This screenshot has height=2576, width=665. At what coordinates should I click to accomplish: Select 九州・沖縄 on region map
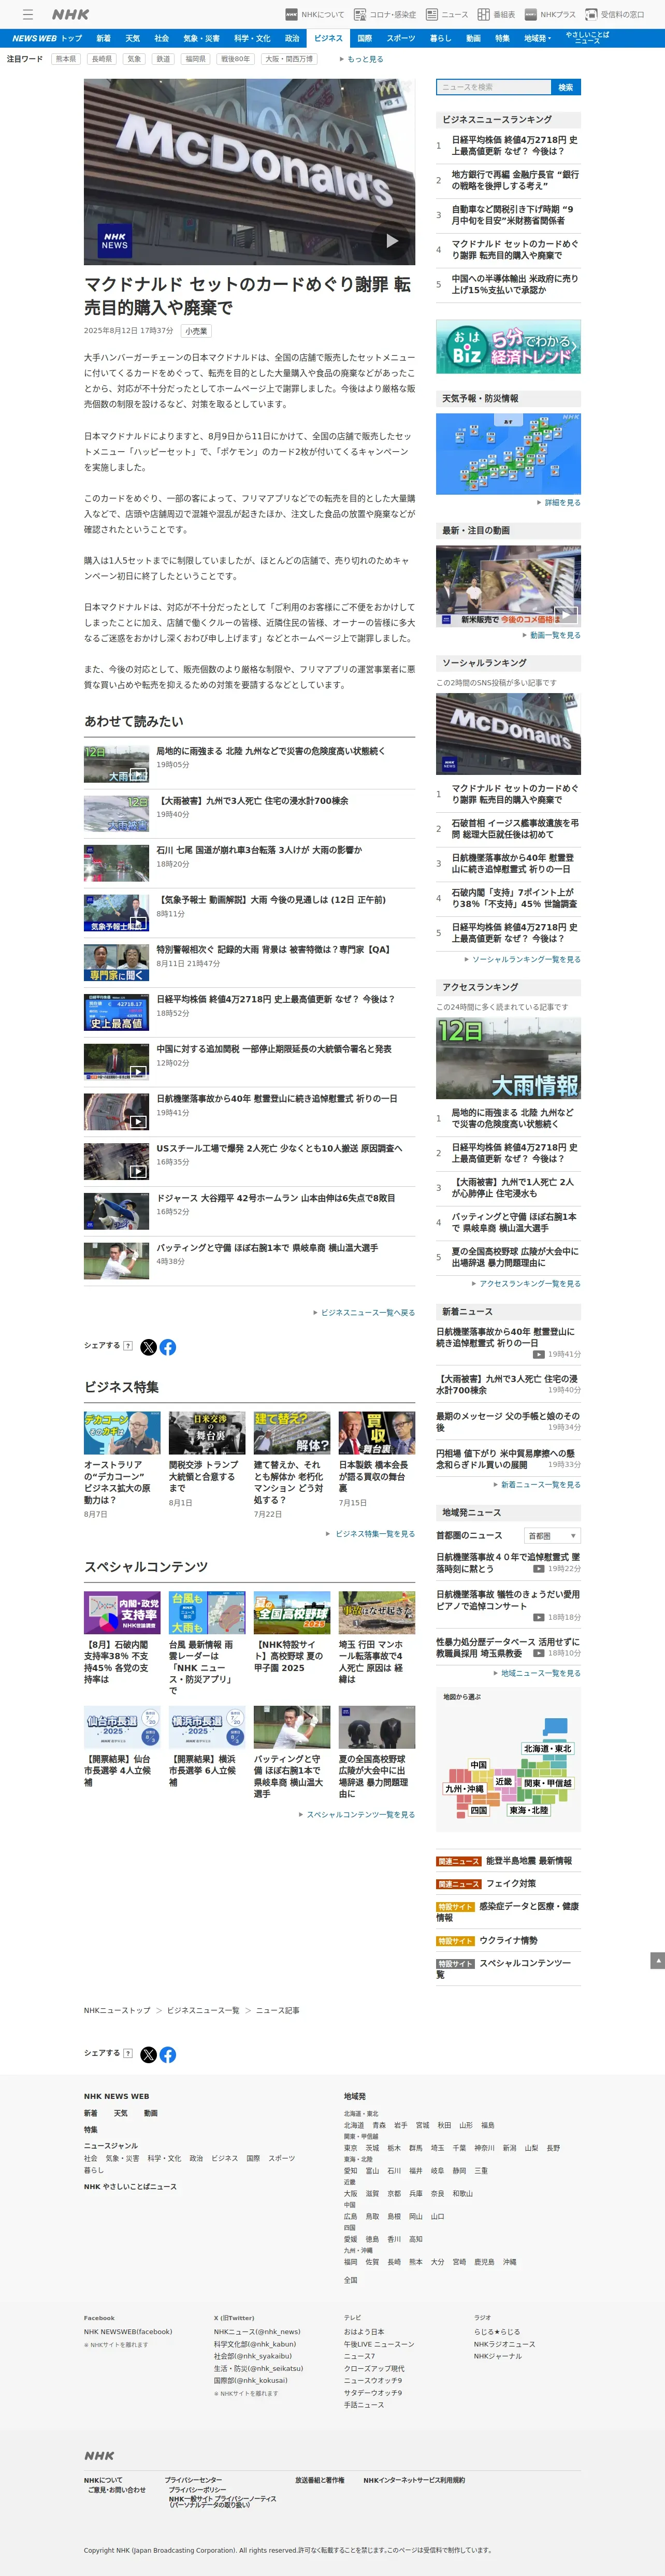coord(464,1789)
